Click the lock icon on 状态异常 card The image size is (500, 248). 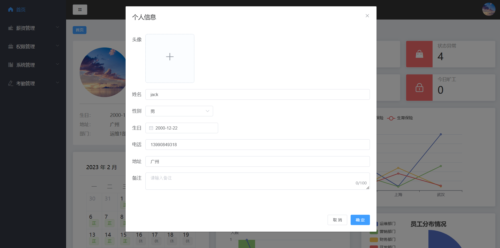(419, 54)
